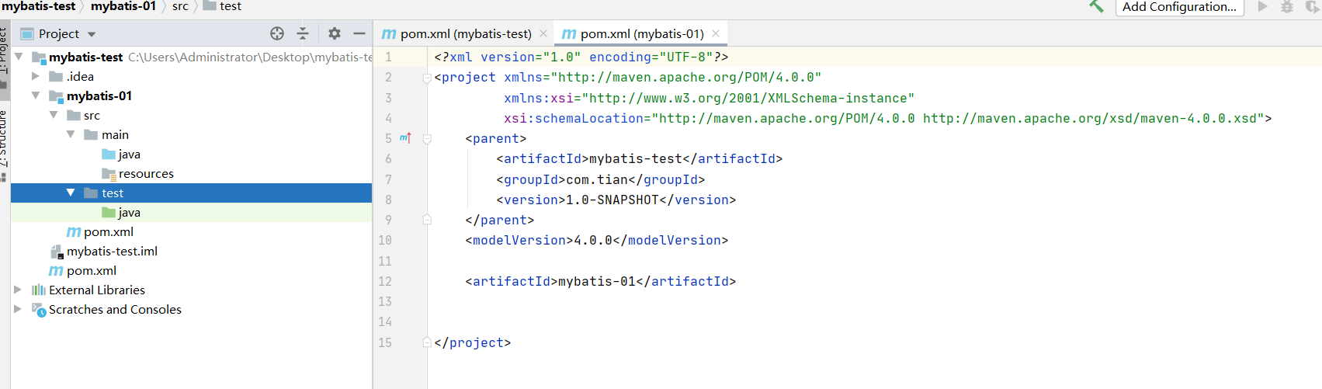Click mybatis-01 in the breadcrumb bar
1322x389 pixels.
coord(123,6)
